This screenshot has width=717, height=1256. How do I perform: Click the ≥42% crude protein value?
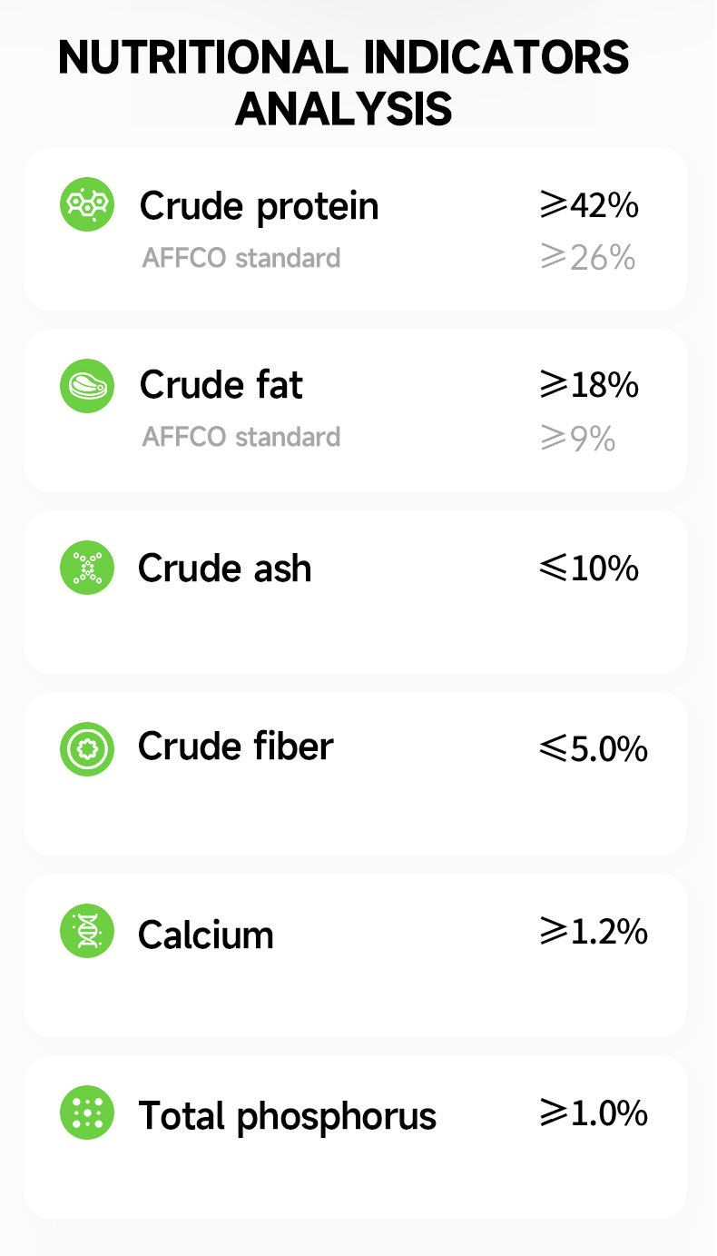[589, 206]
